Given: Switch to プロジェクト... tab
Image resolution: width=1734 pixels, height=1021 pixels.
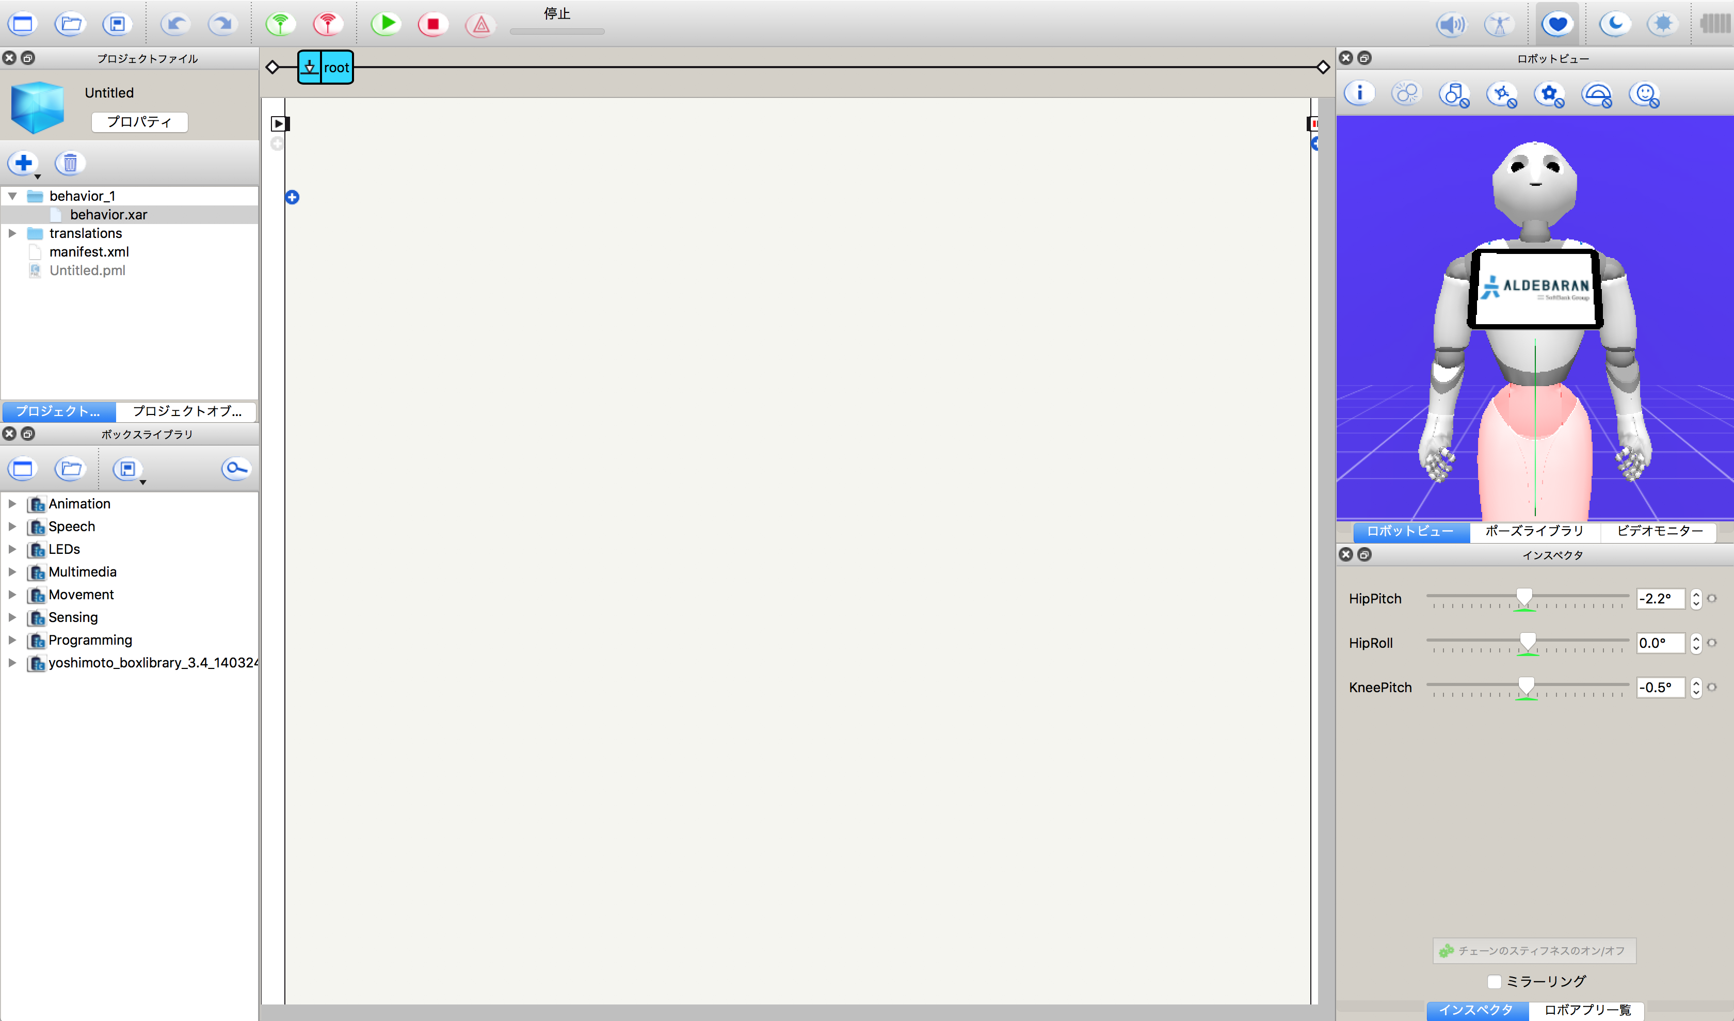Looking at the screenshot, I should pyautogui.click(x=58, y=411).
